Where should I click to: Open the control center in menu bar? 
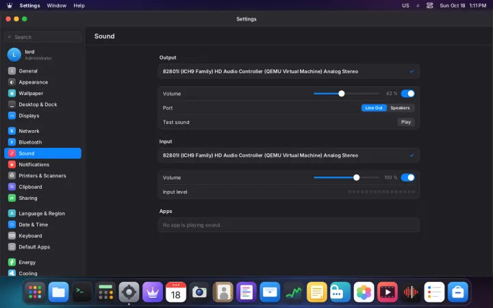pyautogui.click(x=429, y=5)
